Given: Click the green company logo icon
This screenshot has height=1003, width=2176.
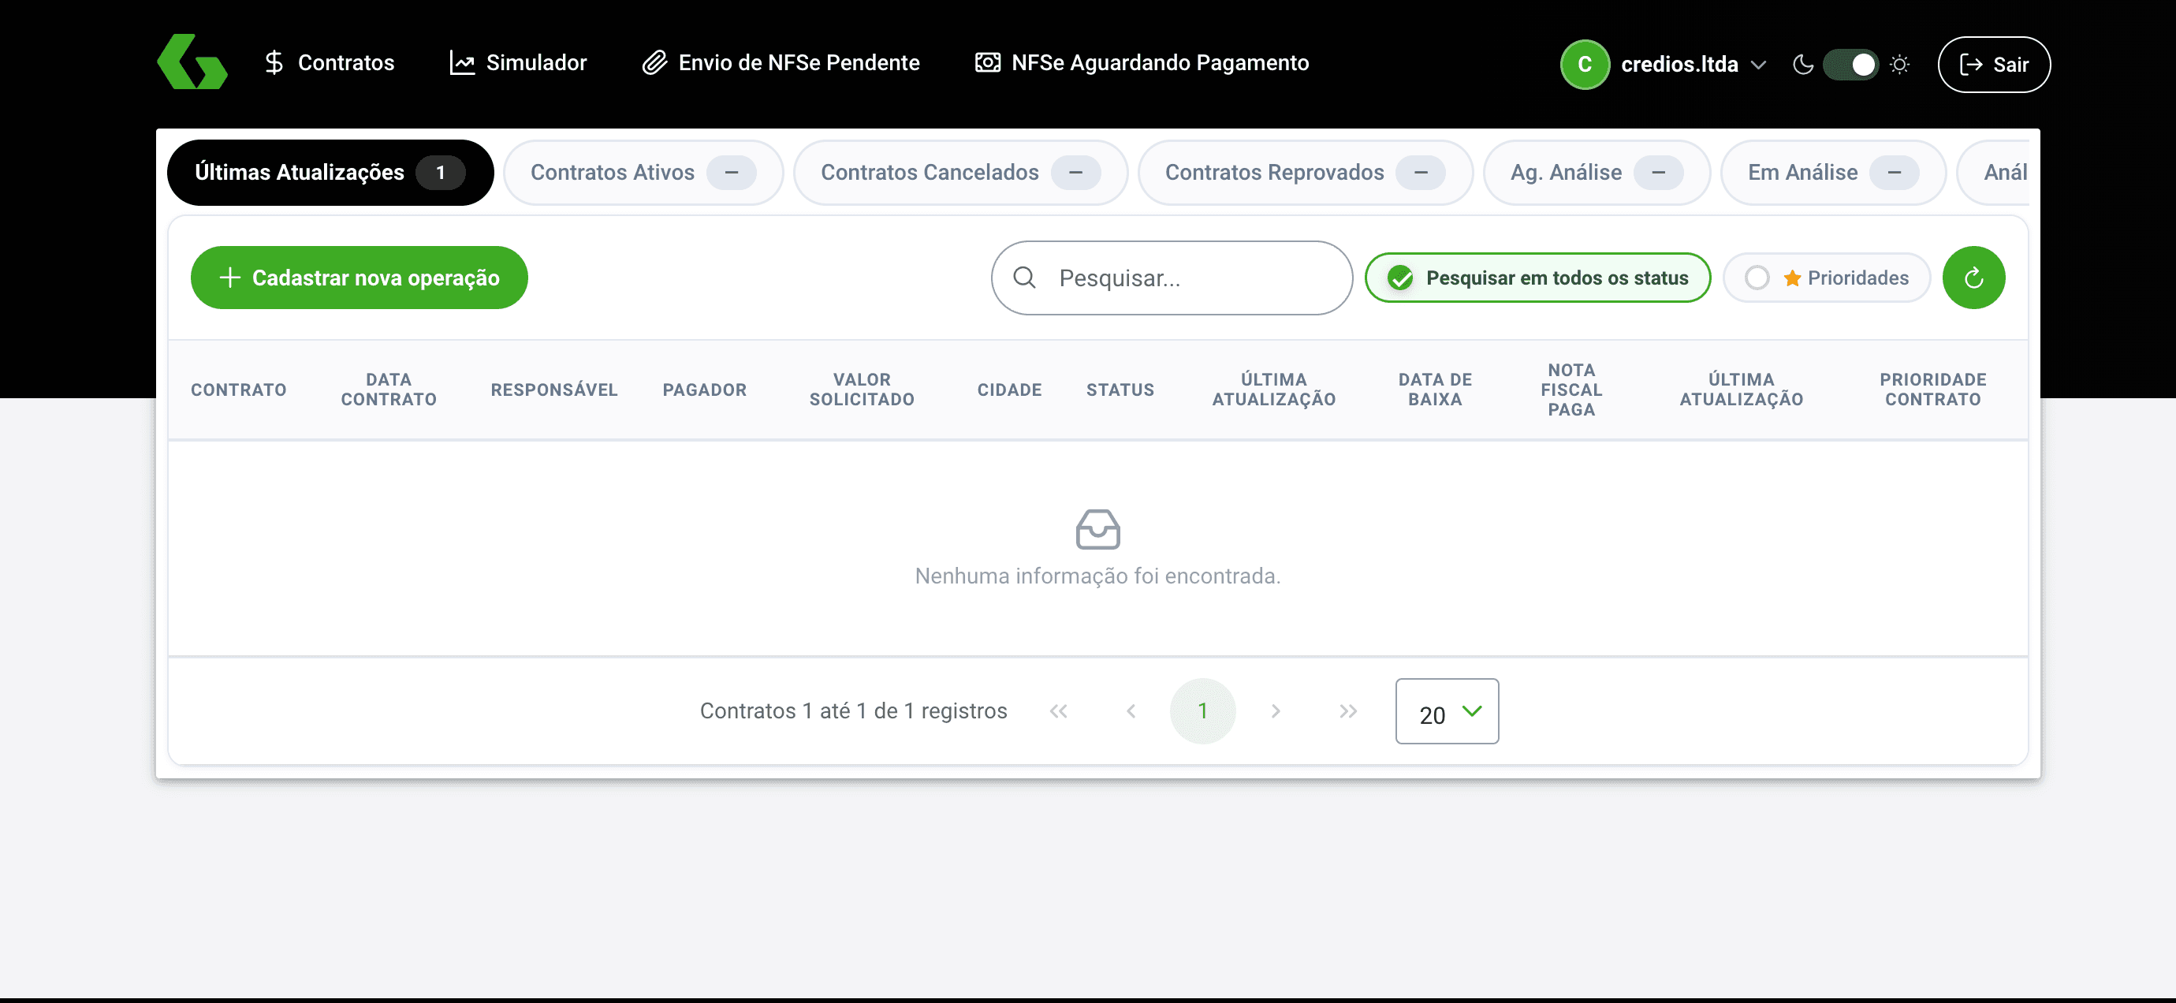Looking at the screenshot, I should click(x=192, y=62).
